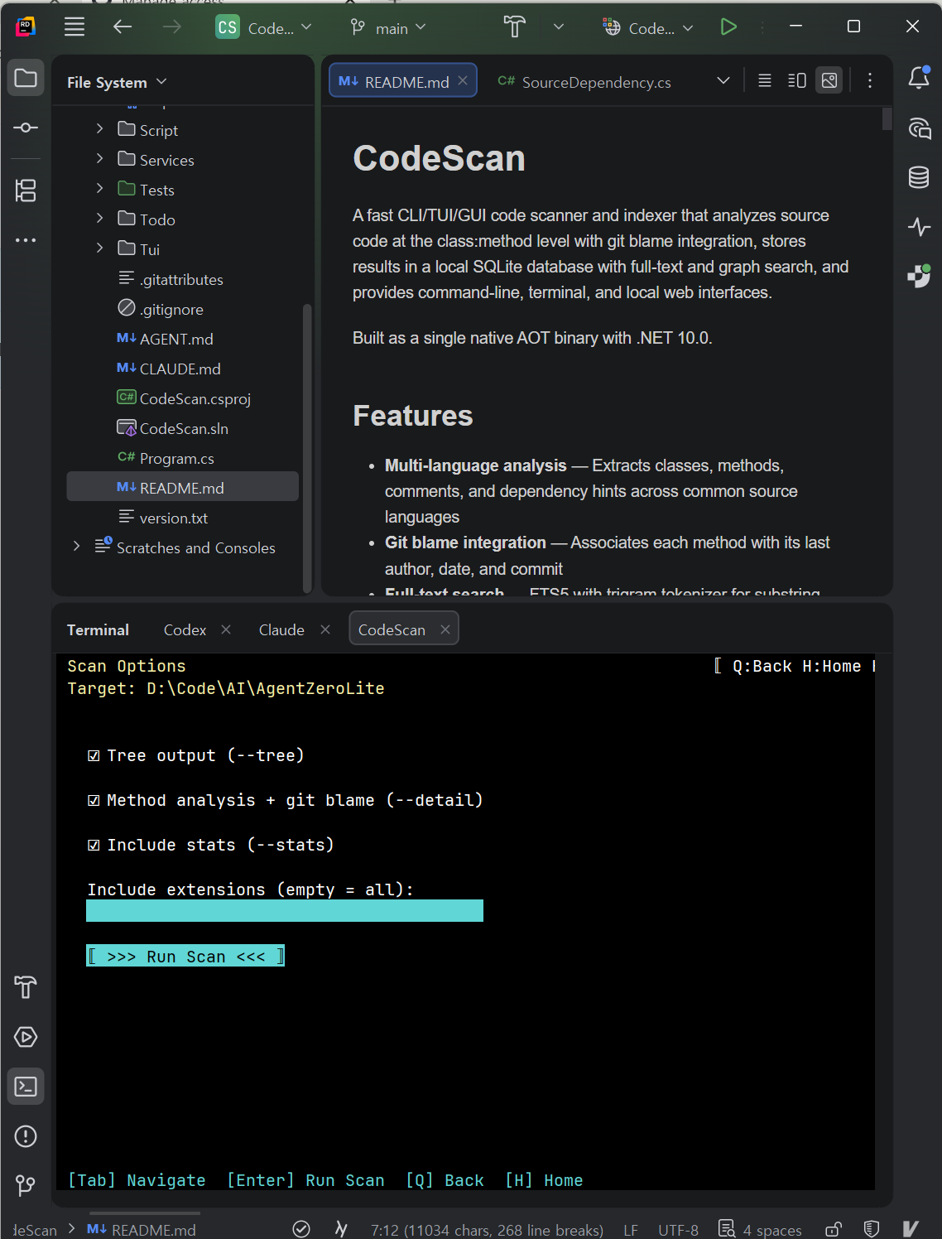Open the Build tool window on left sidebar
Screen dimensions: 942x1239
point(26,987)
